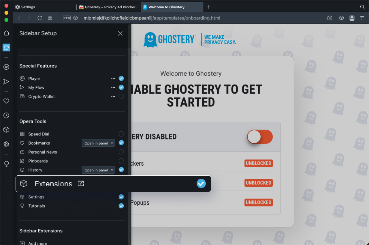Switch off the Ghostery disabled toggle
The width and height of the screenshot is (369, 245).
260,137
